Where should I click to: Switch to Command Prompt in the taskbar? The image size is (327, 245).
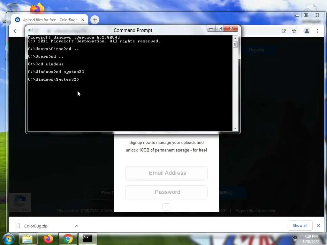[x=87, y=239]
